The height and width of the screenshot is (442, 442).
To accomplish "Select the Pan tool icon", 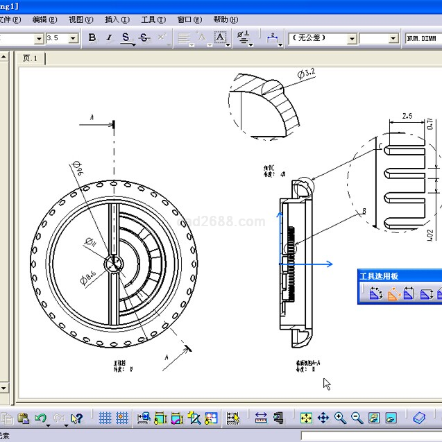I will (323, 418).
